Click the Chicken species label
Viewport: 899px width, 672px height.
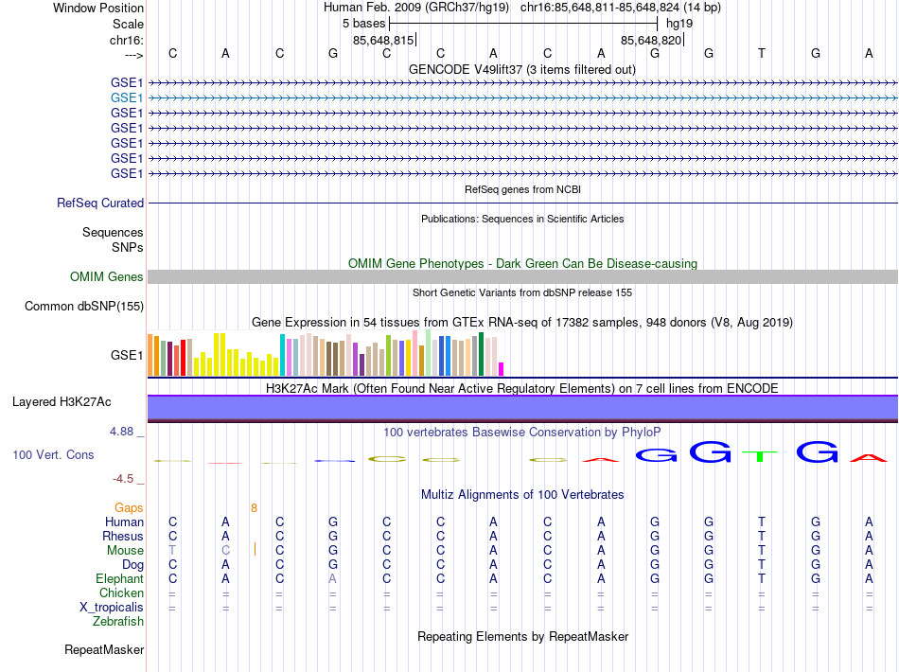pos(121,592)
